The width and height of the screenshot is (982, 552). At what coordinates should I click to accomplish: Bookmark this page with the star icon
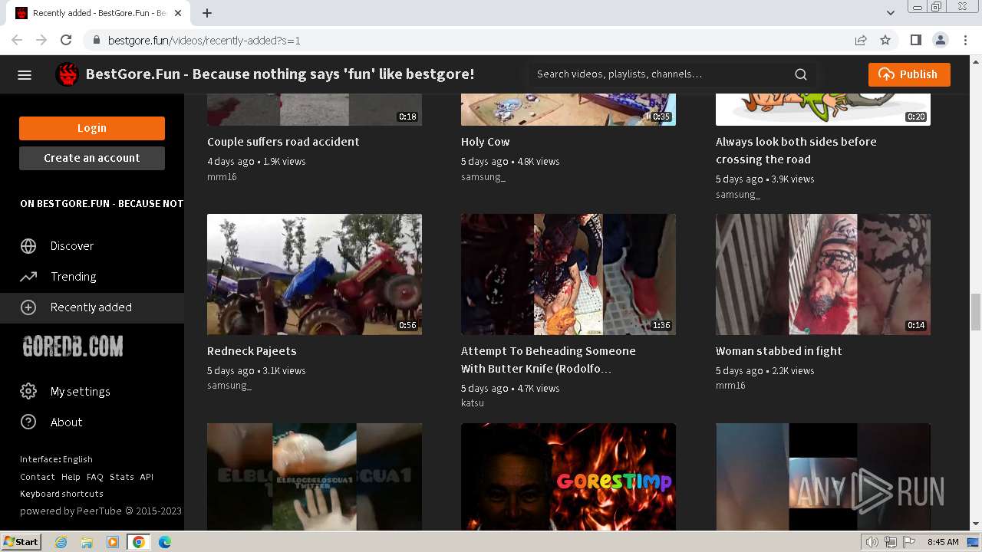pyautogui.click(x=885, y=41)
